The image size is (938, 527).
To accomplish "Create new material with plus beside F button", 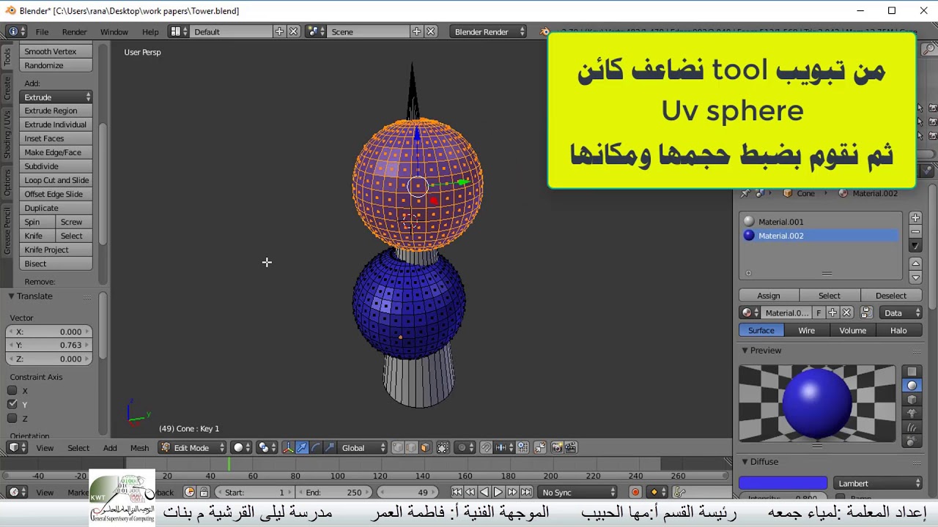I will (x=832, y=313).
